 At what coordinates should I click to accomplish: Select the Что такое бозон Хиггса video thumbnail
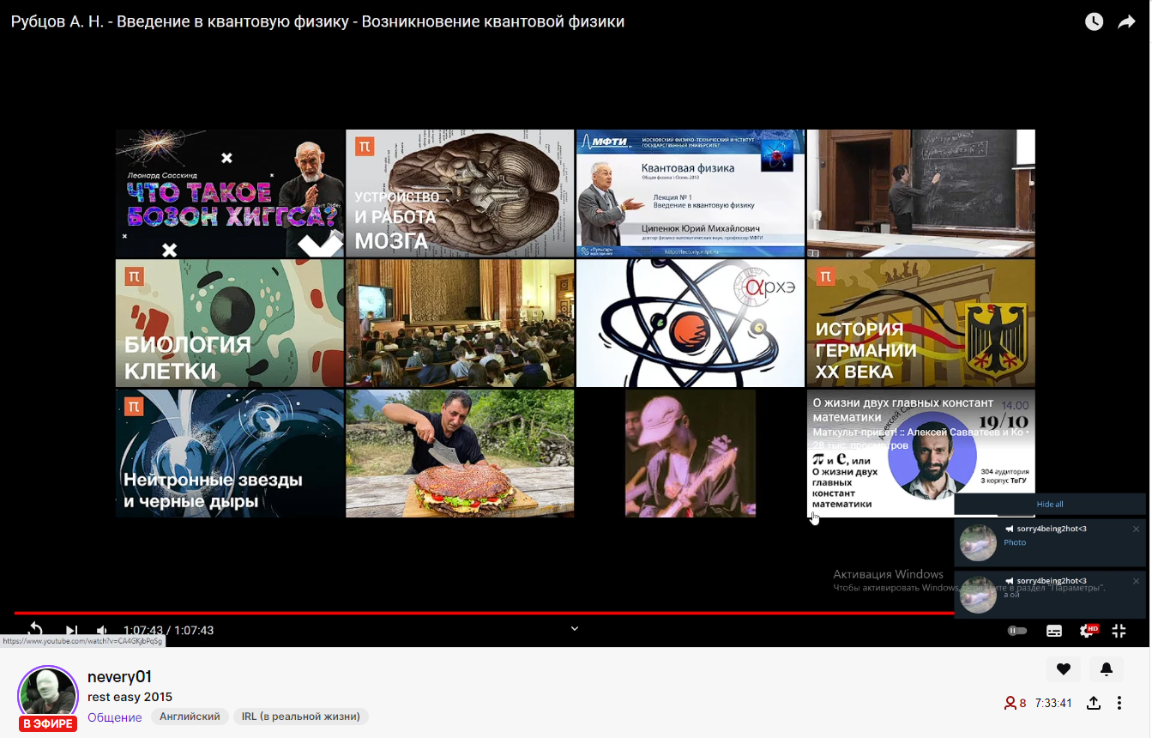[229, 193]
